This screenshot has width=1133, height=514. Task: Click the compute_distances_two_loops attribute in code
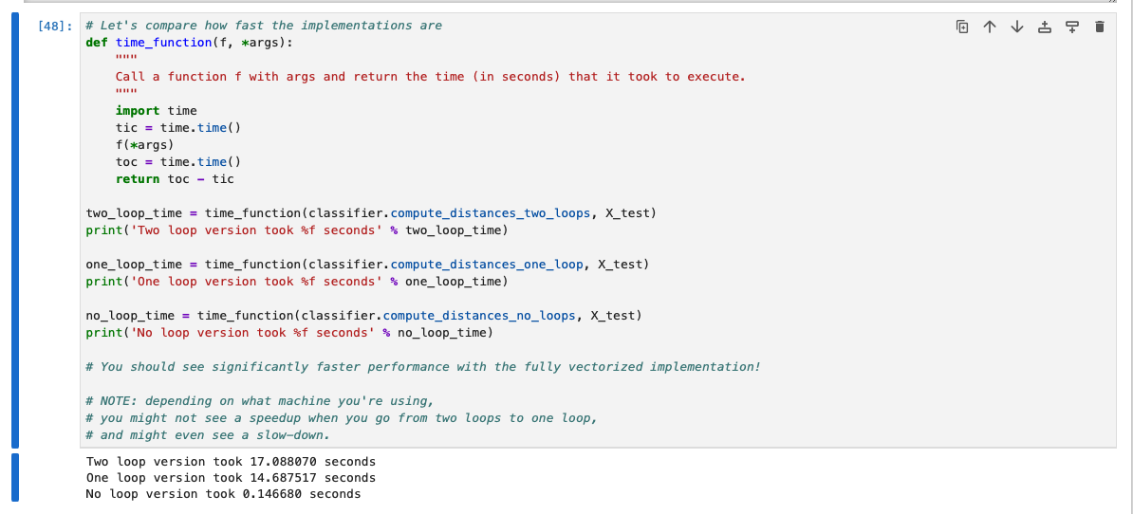pyautogui.click(x=488, y=213)
